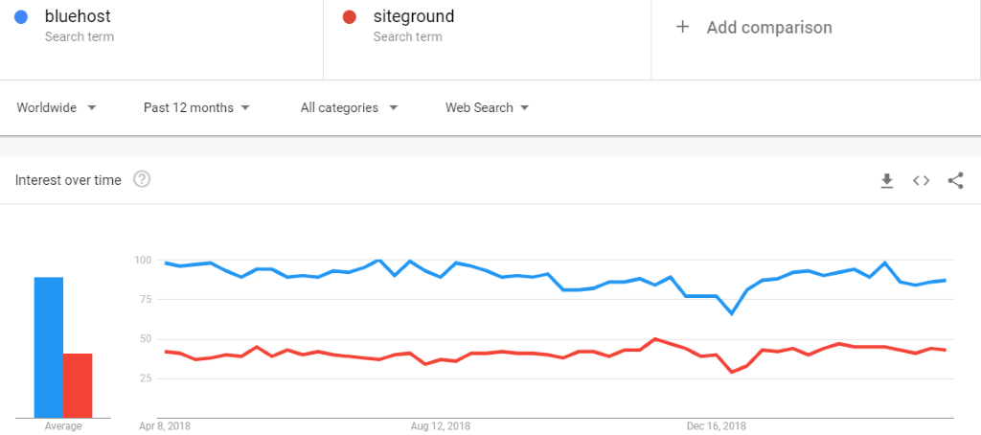The image size is (981, 435).
Task: Select the Dec 16, 2018 axis label
Action: tap(716, 427)
